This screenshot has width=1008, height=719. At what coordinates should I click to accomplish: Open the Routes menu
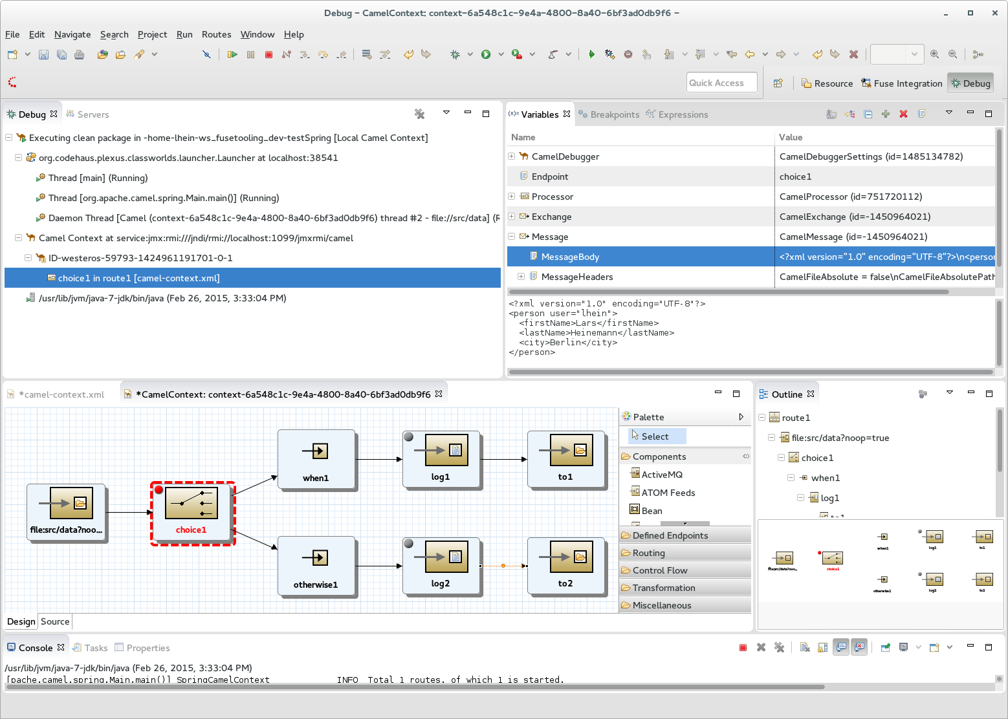click(216, 34)
